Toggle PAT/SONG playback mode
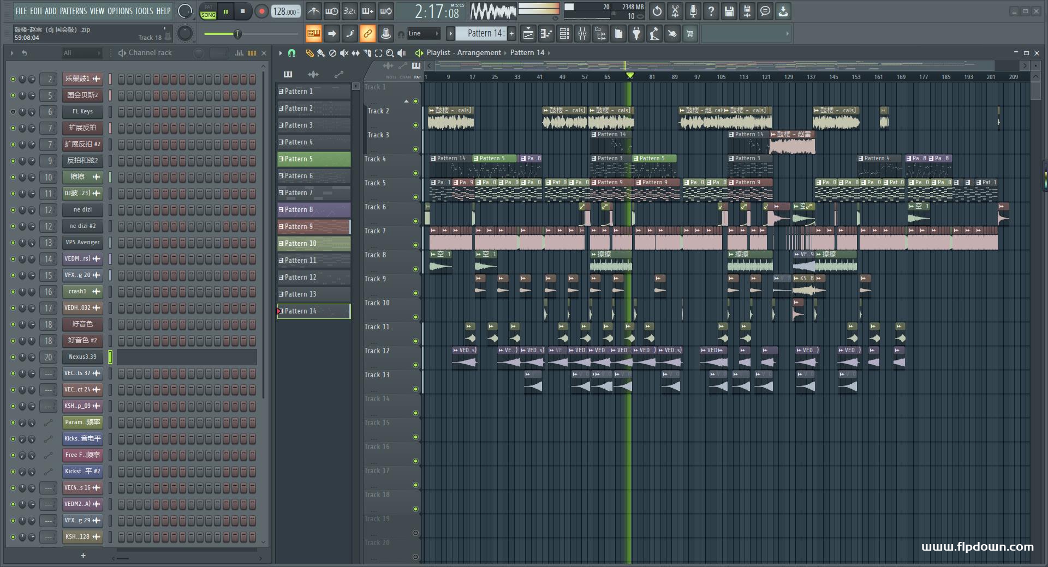 pos(209,11)
